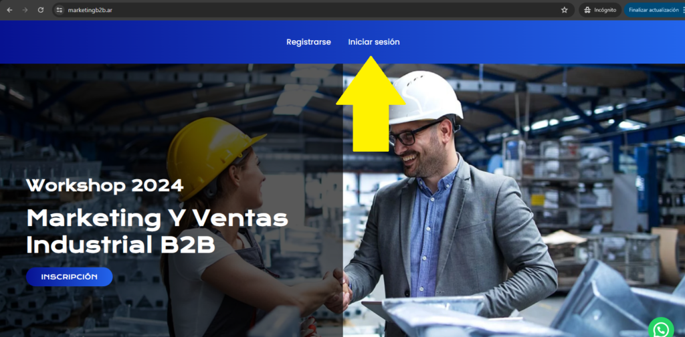Select Iniciar sesión in the header
685x337 pixels.
[374, 42]
